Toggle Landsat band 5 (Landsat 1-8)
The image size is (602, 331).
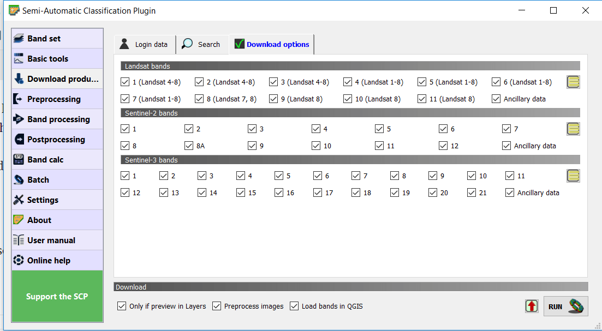(x=422, y=82)
